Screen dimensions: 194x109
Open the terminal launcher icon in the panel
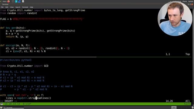coord(13,2)
